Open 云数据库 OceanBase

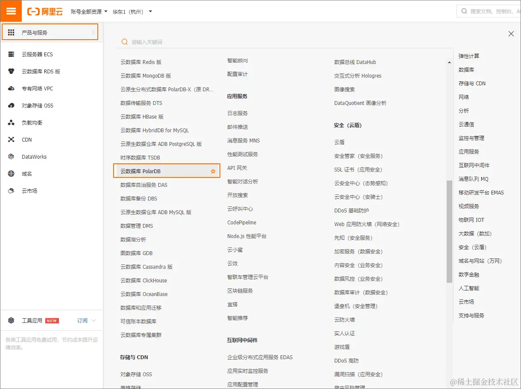tap(144, 294)
